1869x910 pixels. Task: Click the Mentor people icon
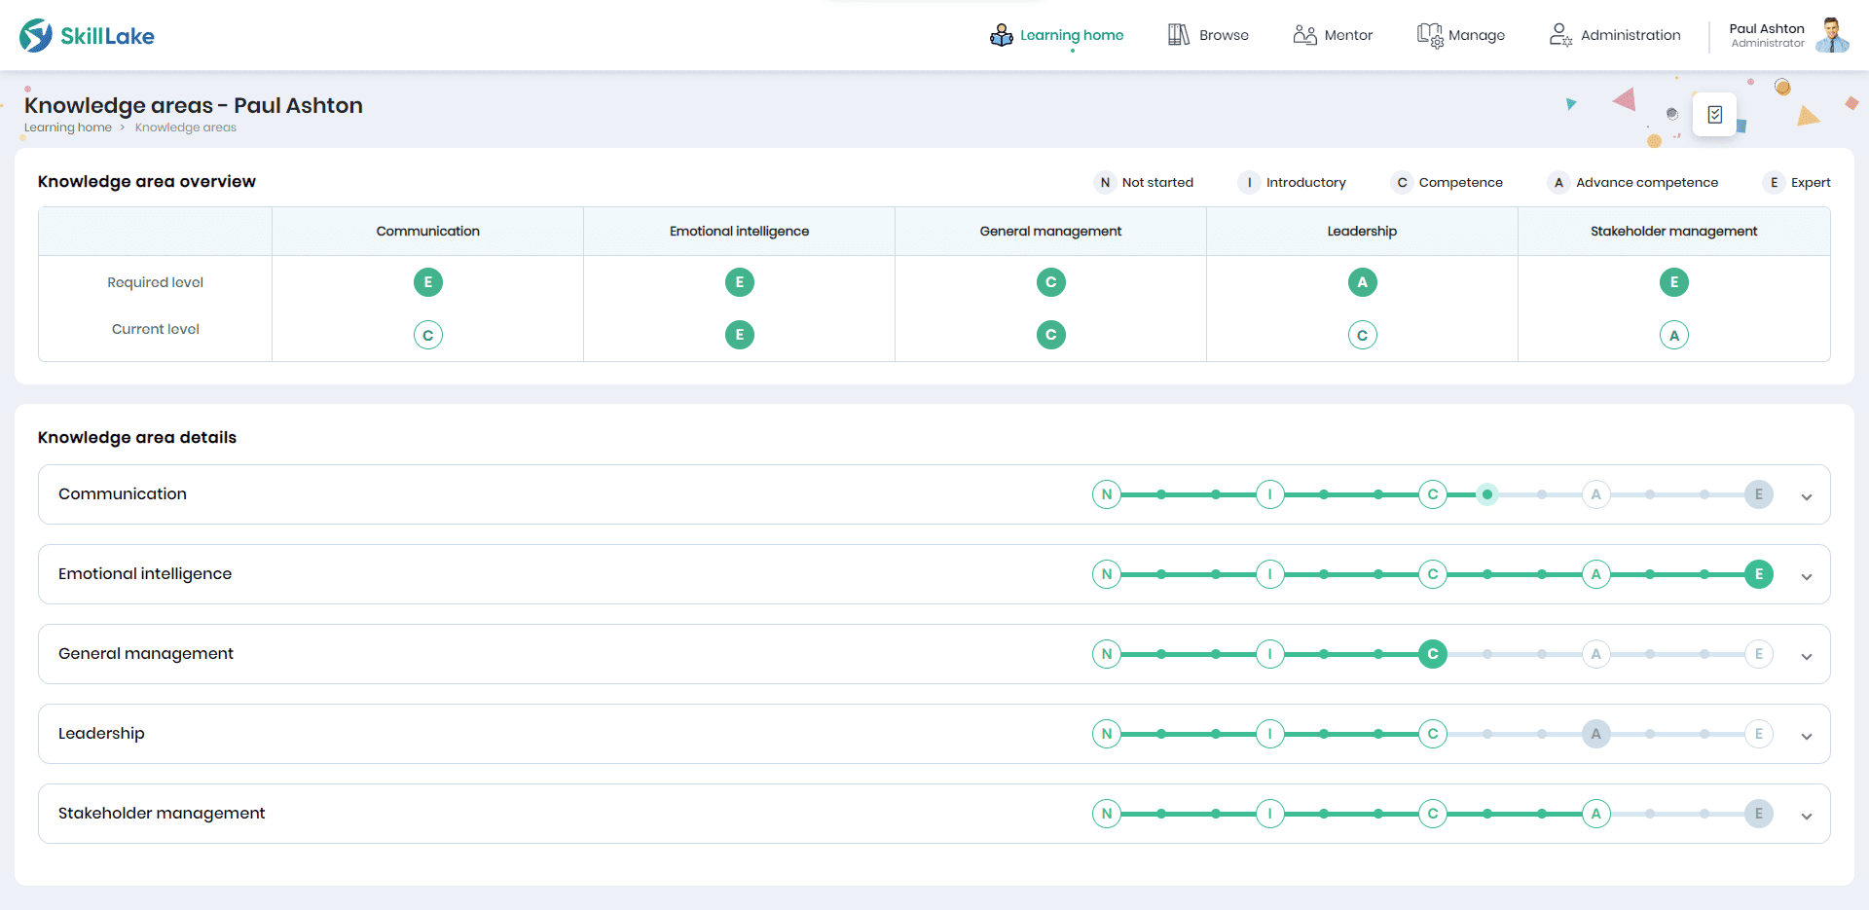tap(1304, 35)
